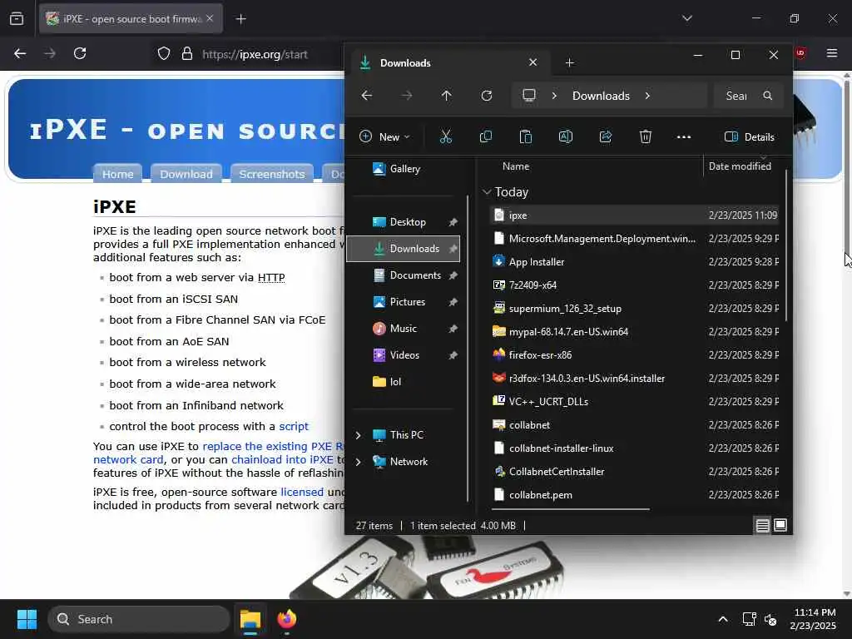
Task: Open Firefox list all tabs dropdown
Action: point(686,18)
